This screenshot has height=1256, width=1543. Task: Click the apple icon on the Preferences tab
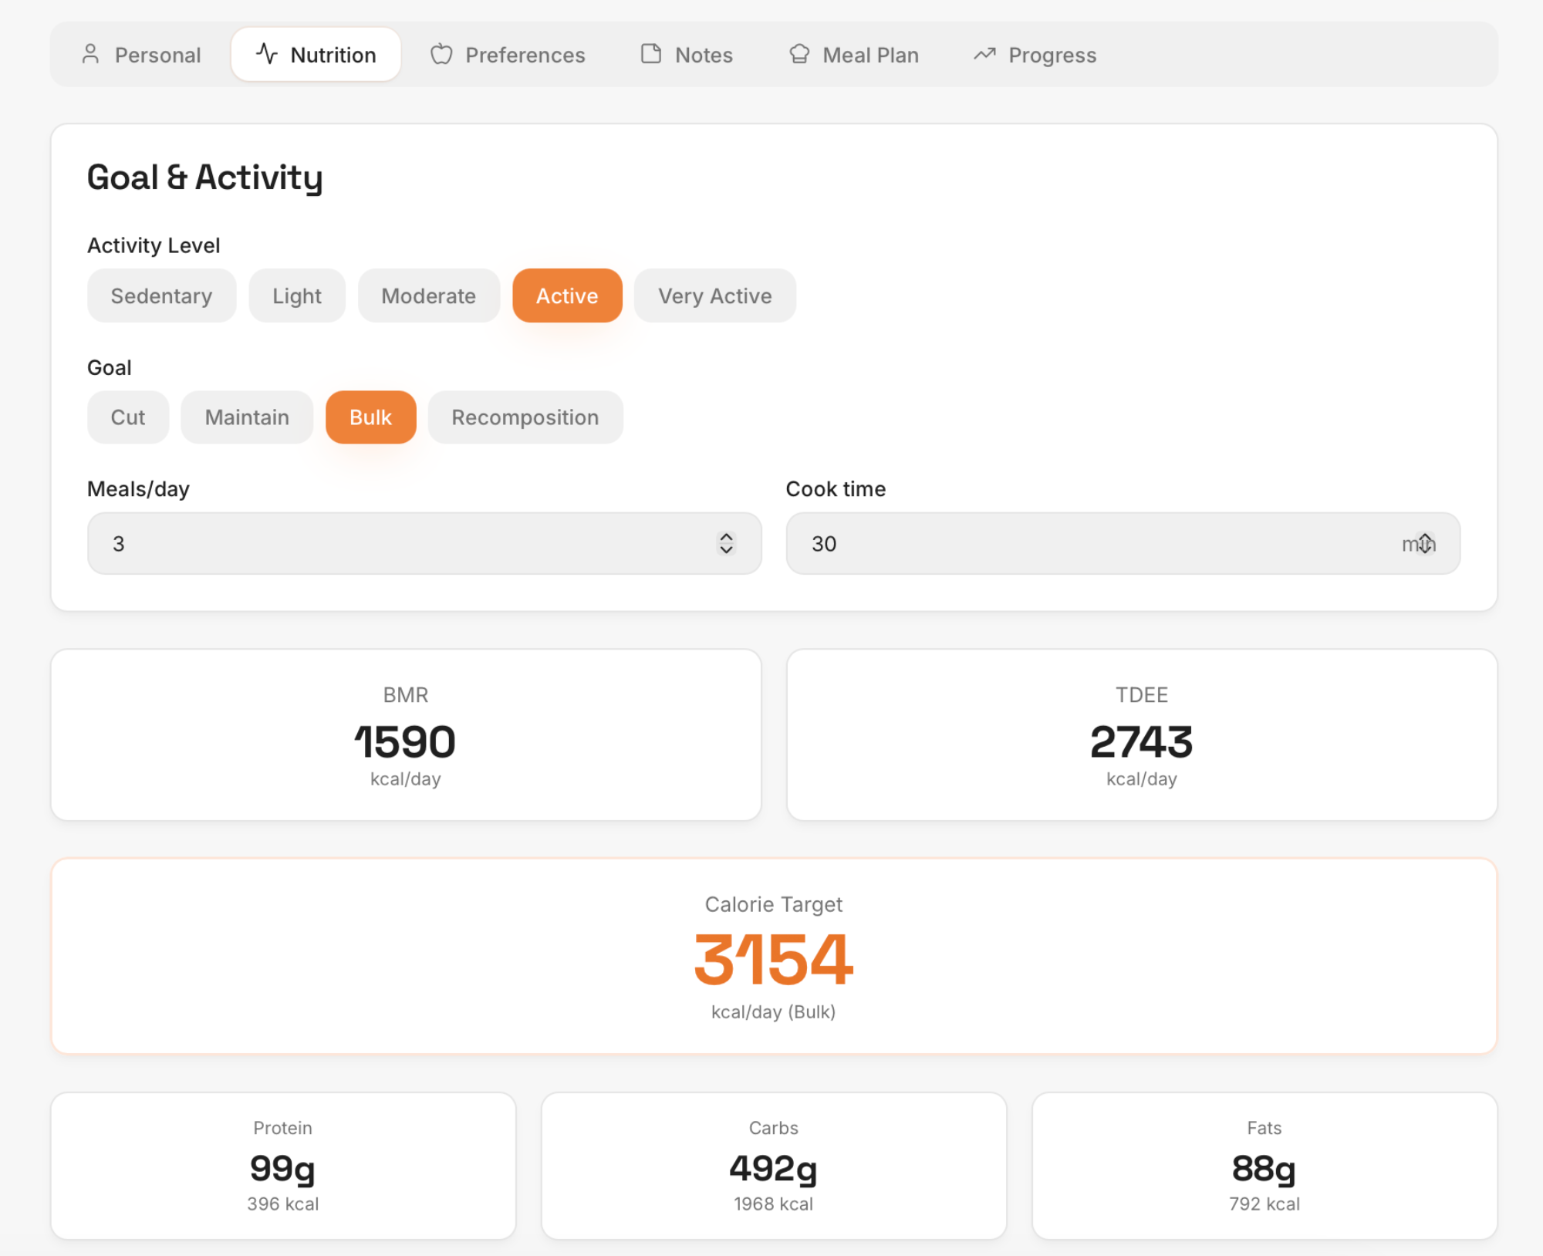(x=441, y=54)
